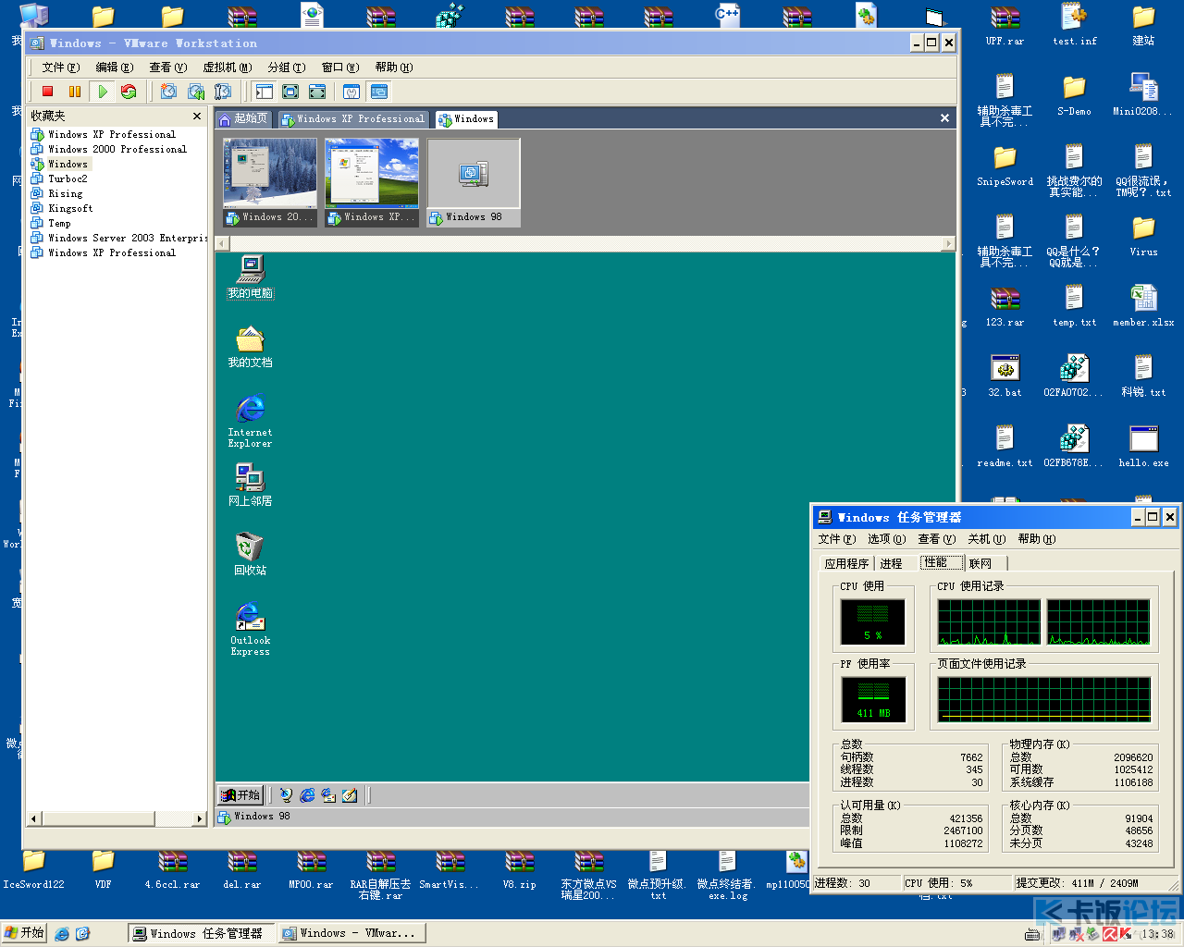This screenshot has width=1184, height=947.
Task: Open 关机 menu in Task Manager
Action: click(986, 539)
